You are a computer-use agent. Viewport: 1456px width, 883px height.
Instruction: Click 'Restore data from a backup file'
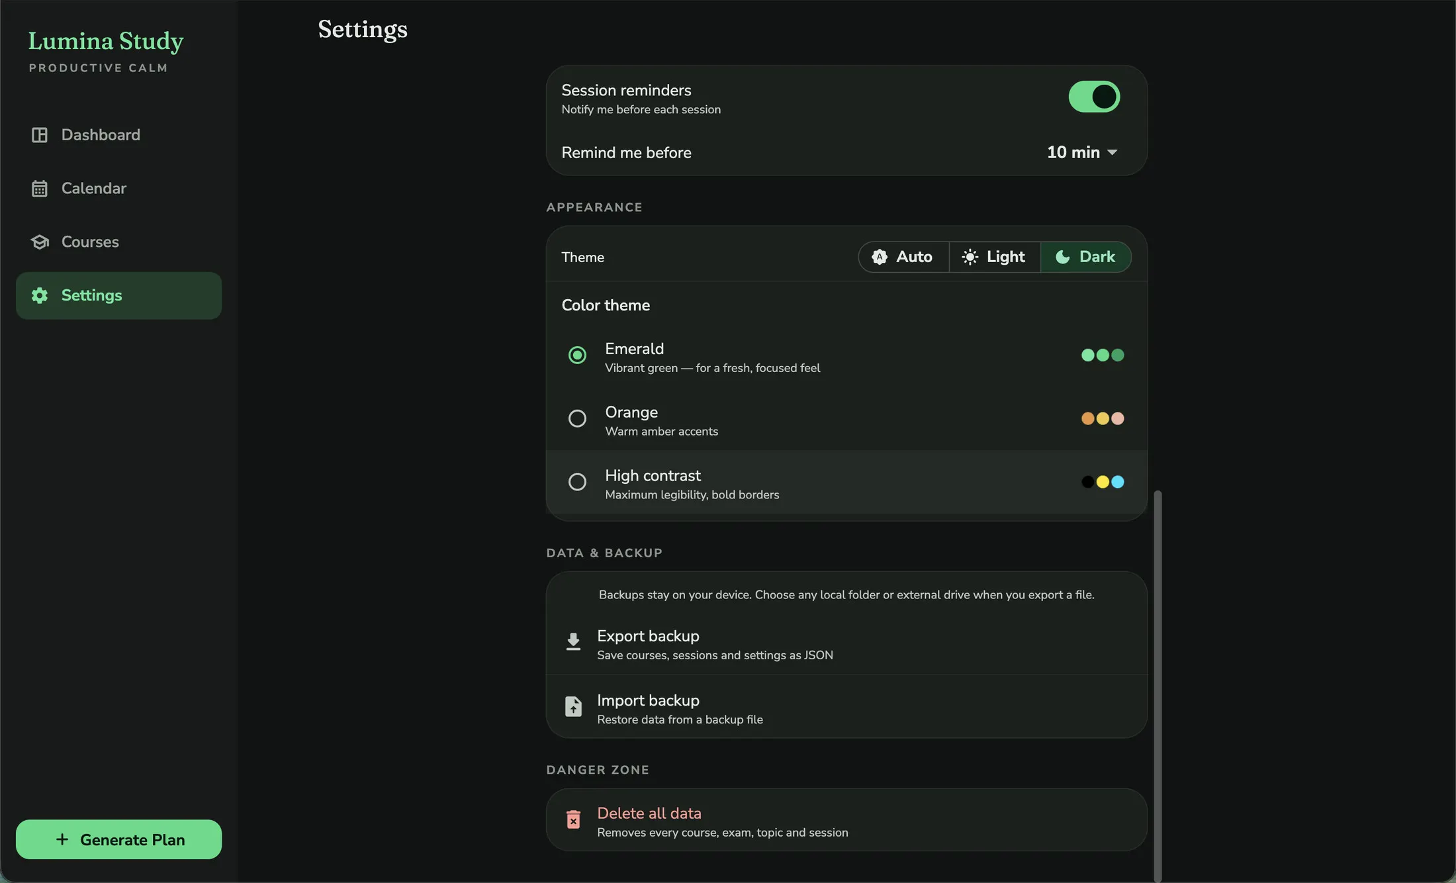680,720
